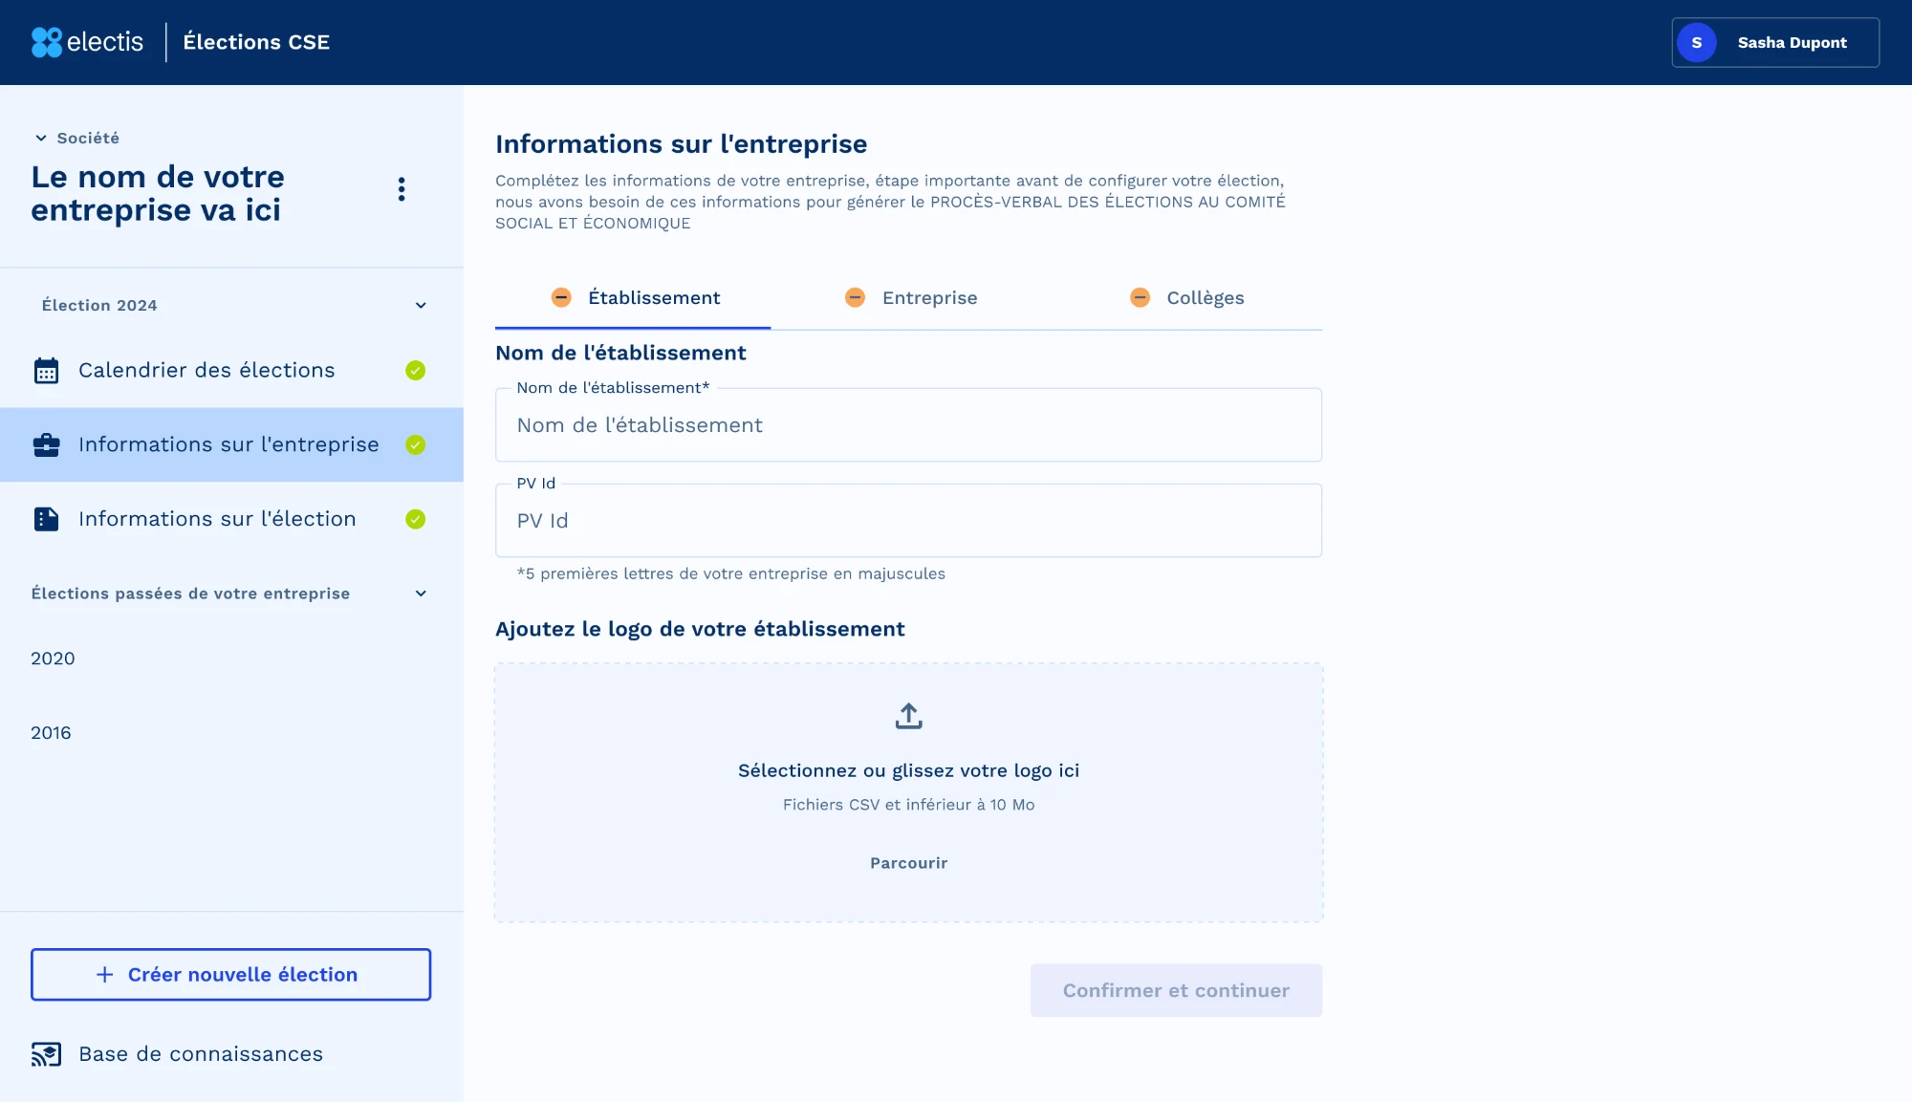Click the company name heading in sidebar
This screenshot has width=1912, height=1102.
158,193
